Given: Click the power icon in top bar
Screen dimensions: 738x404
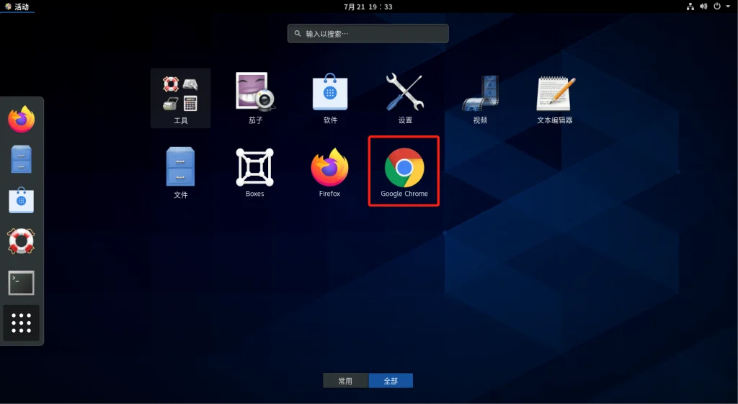Looking at the screenshot, I should [717, 6].
